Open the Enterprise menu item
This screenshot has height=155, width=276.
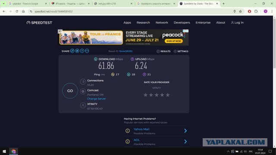(x=203, y=23)
